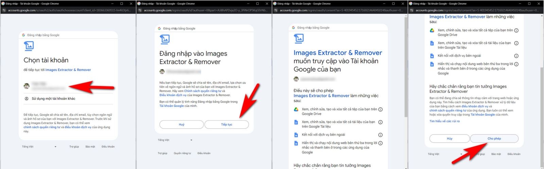Open the Tìm hiểu về các rủi ro link
544x169 pixels.
444,121
